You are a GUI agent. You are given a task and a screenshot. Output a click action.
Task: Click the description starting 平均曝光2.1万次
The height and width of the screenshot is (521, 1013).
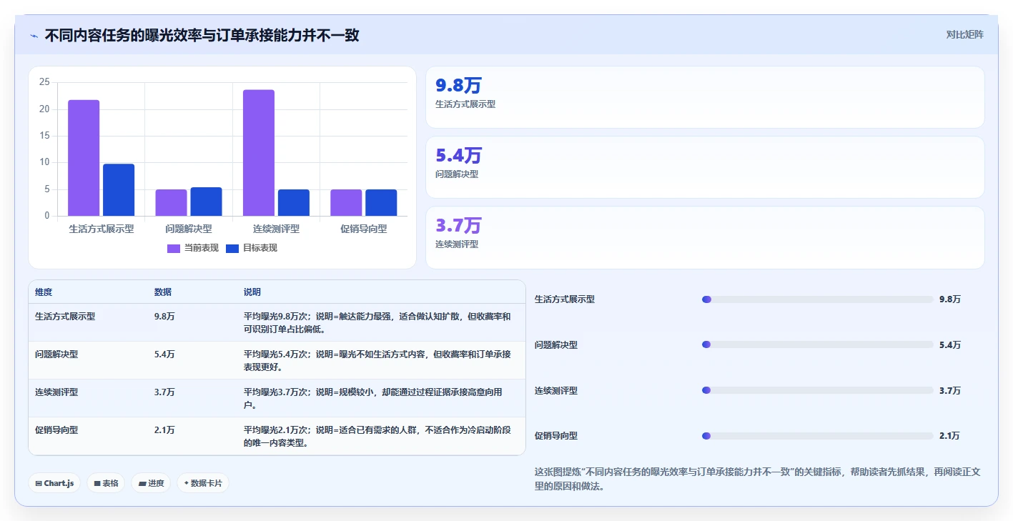click(x=377, y=436)
